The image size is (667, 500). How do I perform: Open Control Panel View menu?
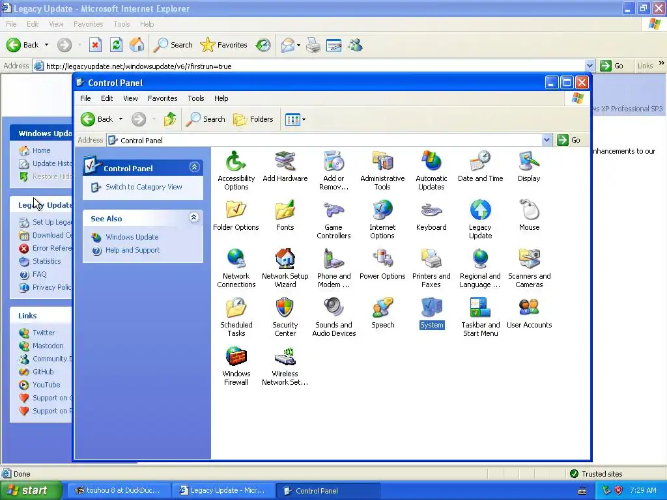[x=130, y=98]
